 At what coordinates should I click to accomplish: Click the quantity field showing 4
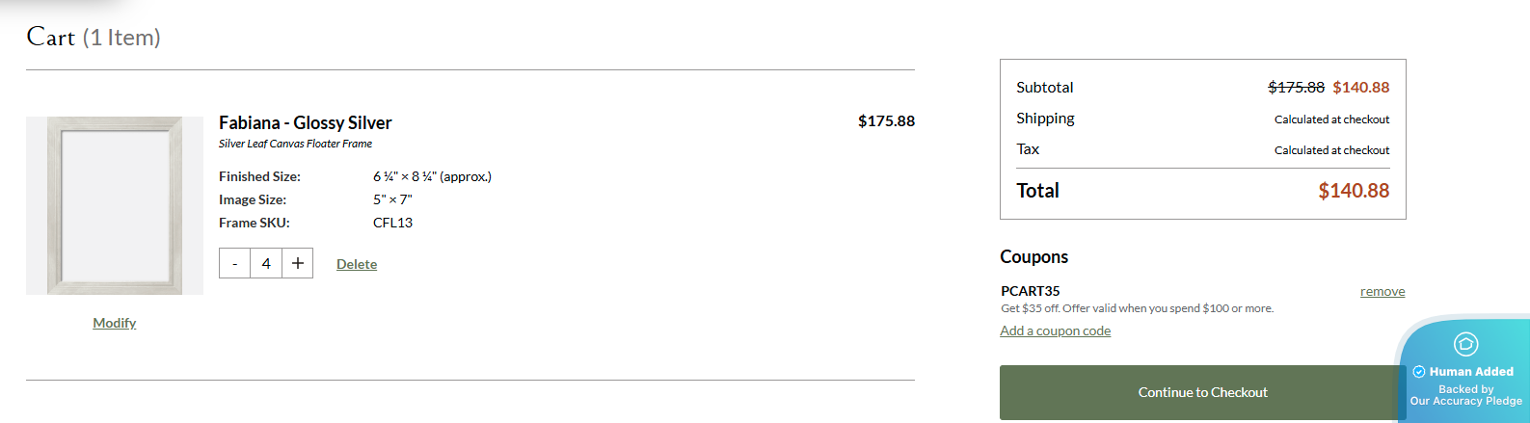[266, 263]
